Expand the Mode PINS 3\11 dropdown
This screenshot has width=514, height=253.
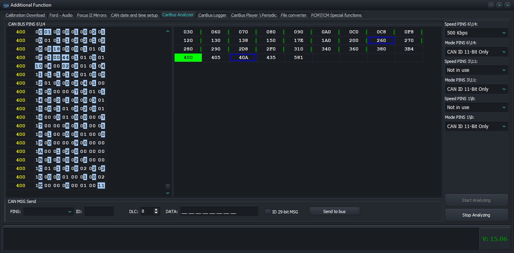tap(476, 89)
